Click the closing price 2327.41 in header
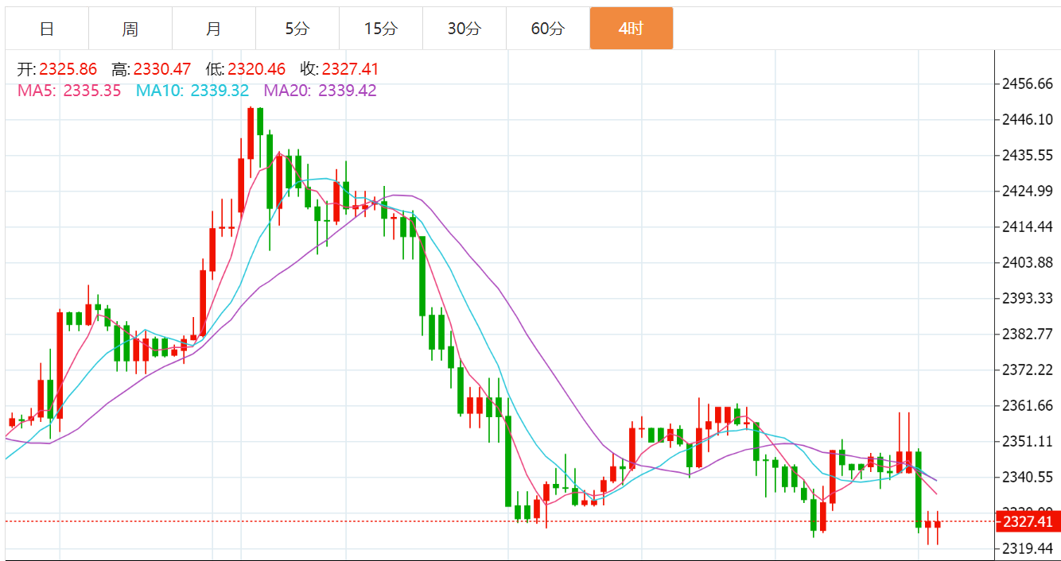The height and width of the screenshot is (561, 1061). 350,70
